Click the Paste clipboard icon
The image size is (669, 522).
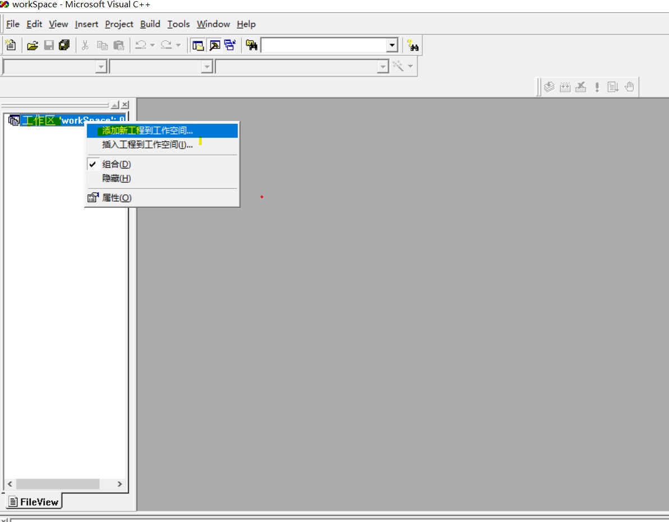pyautogui.click(x=119, y=45)
